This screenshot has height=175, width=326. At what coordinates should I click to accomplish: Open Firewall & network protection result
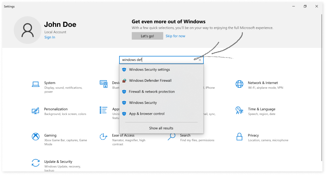click(151, 92)
